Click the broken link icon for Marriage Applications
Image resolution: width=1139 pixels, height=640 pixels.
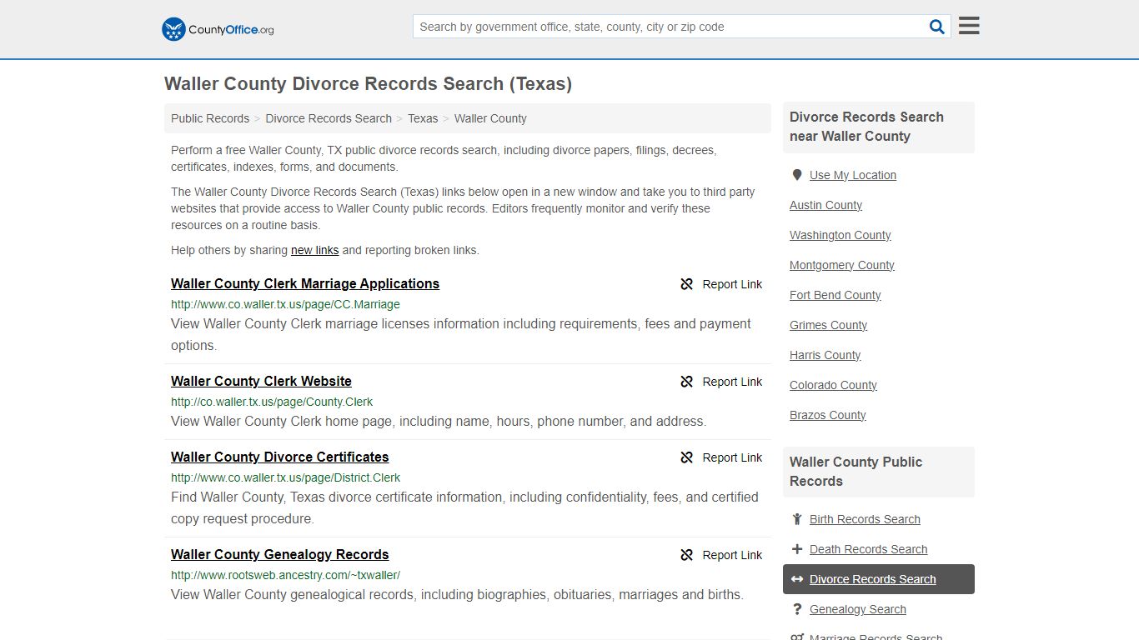[687, 284]
